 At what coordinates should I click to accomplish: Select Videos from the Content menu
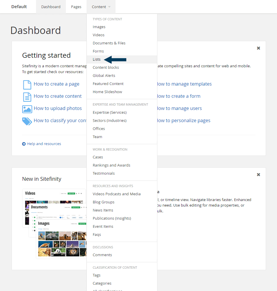[98, 35]
